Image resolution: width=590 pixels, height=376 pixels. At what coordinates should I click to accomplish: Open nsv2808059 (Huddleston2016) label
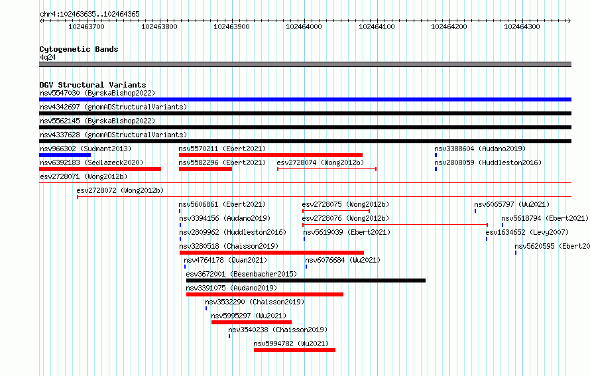point(488,162)
